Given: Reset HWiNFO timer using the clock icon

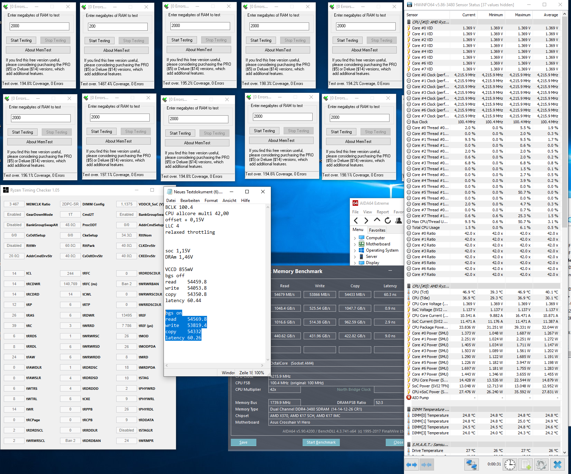Looking at the screenshot, I should pos(510,465).
